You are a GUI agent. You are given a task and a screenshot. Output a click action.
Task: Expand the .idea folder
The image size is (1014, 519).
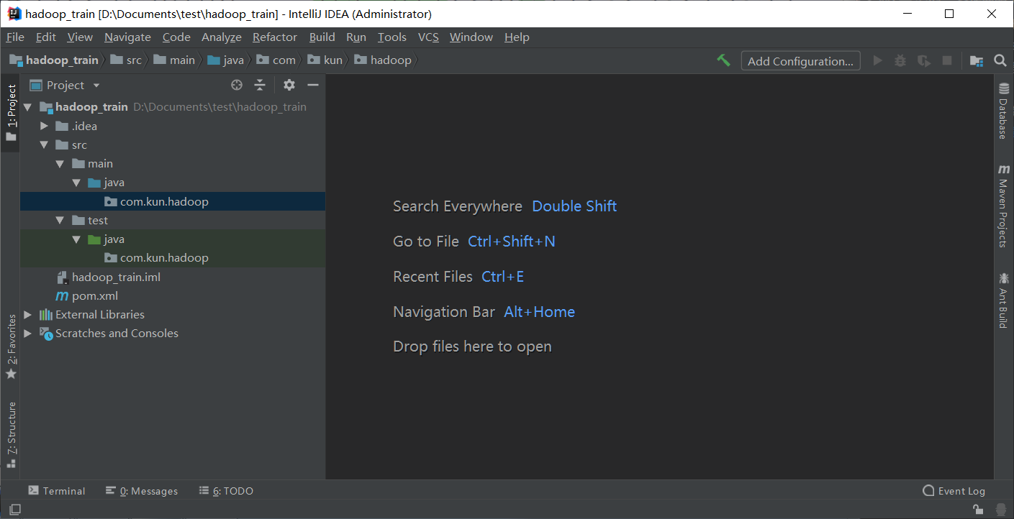(x=45, y=126)
